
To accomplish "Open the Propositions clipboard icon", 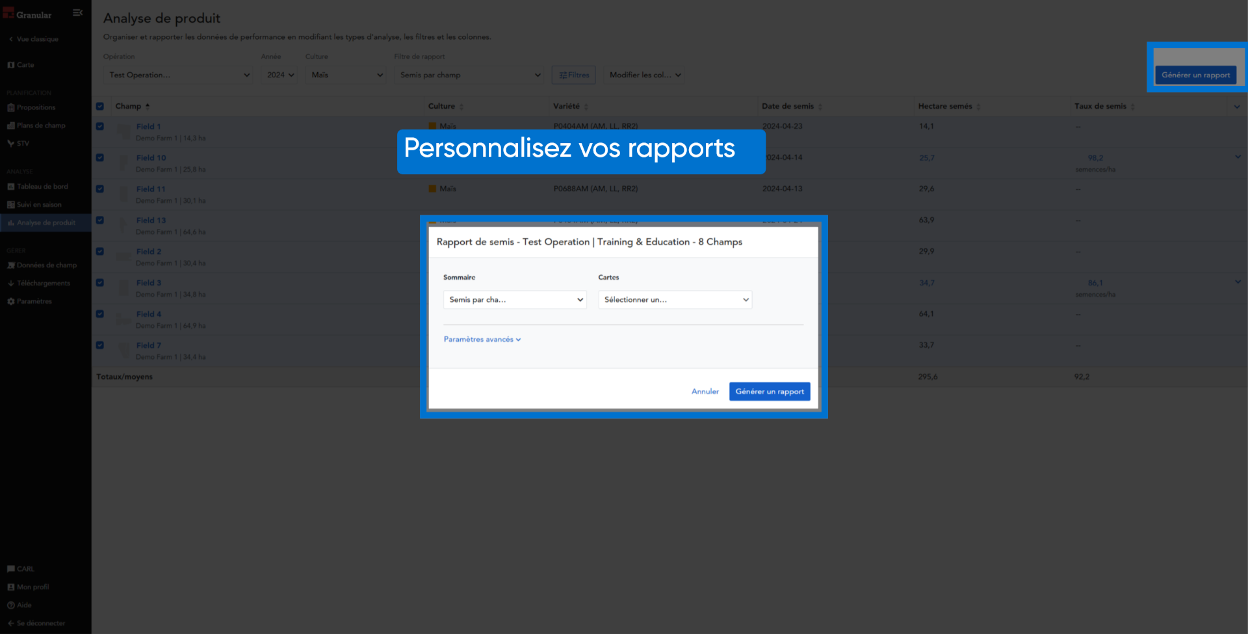I will coord(11,107).
